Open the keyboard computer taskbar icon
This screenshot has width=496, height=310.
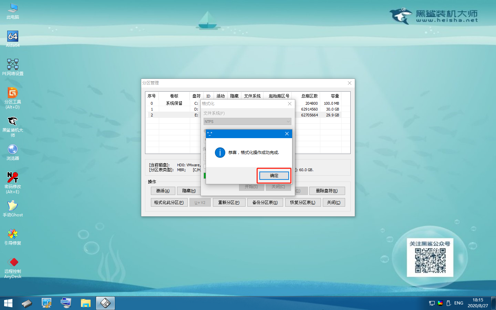click(x=66, y=303)
